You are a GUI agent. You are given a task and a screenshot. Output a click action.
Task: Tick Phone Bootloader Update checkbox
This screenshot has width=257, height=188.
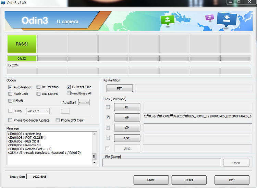(x=10, y=120)
